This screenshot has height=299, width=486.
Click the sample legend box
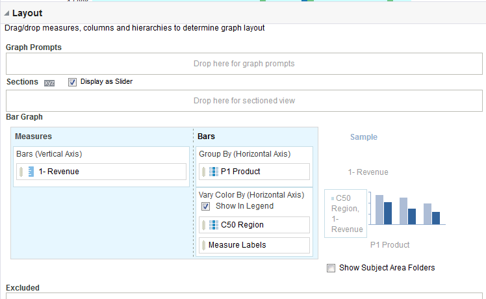click(346, 214)
